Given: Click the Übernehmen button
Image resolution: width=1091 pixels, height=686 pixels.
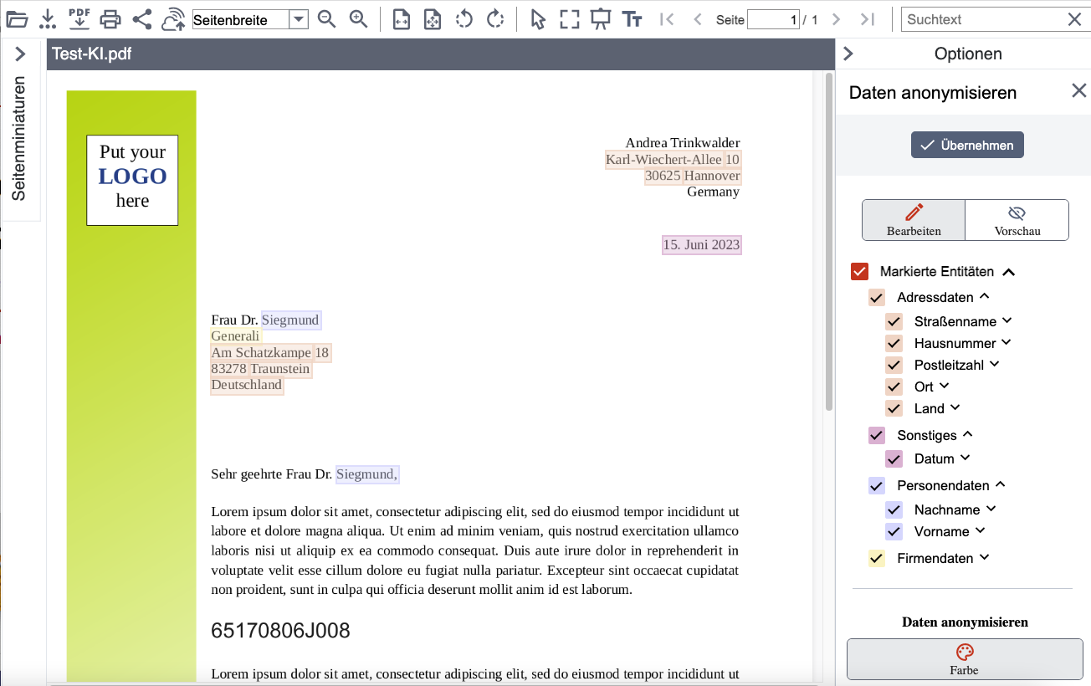Looking at the screenshot, I should click(x=967, y=145).
